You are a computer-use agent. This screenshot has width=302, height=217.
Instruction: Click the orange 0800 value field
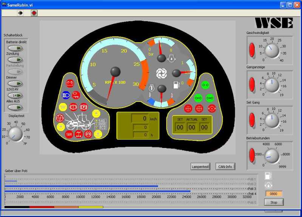pos(274,194)
